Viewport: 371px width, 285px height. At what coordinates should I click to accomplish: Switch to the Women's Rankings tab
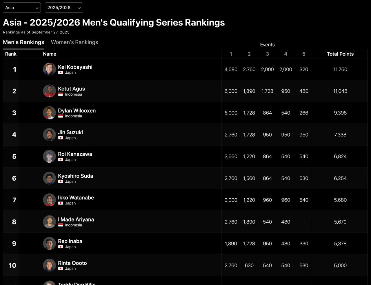pyautogui.click(x=74, y=42)
